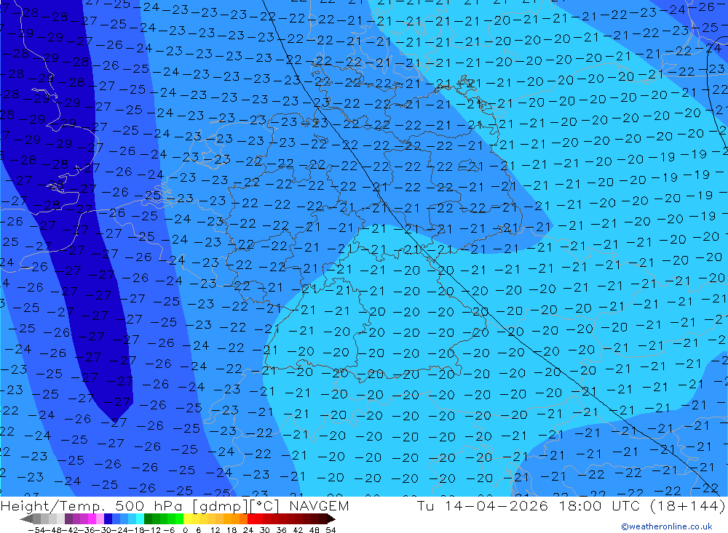
Task: Click the '[gdmp]' unit label
Action: click(x=221, y=506)
